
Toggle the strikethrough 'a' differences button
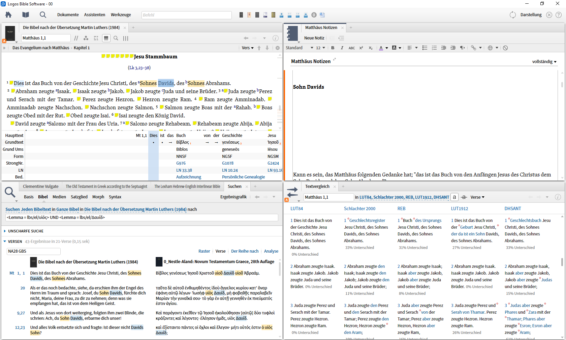click(464, 197)
